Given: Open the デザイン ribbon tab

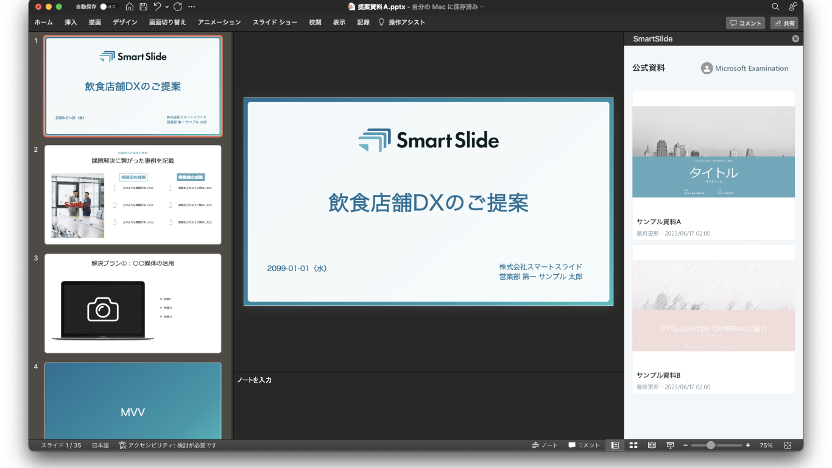Looking at the screenshot, I should [x=125, y=23].
